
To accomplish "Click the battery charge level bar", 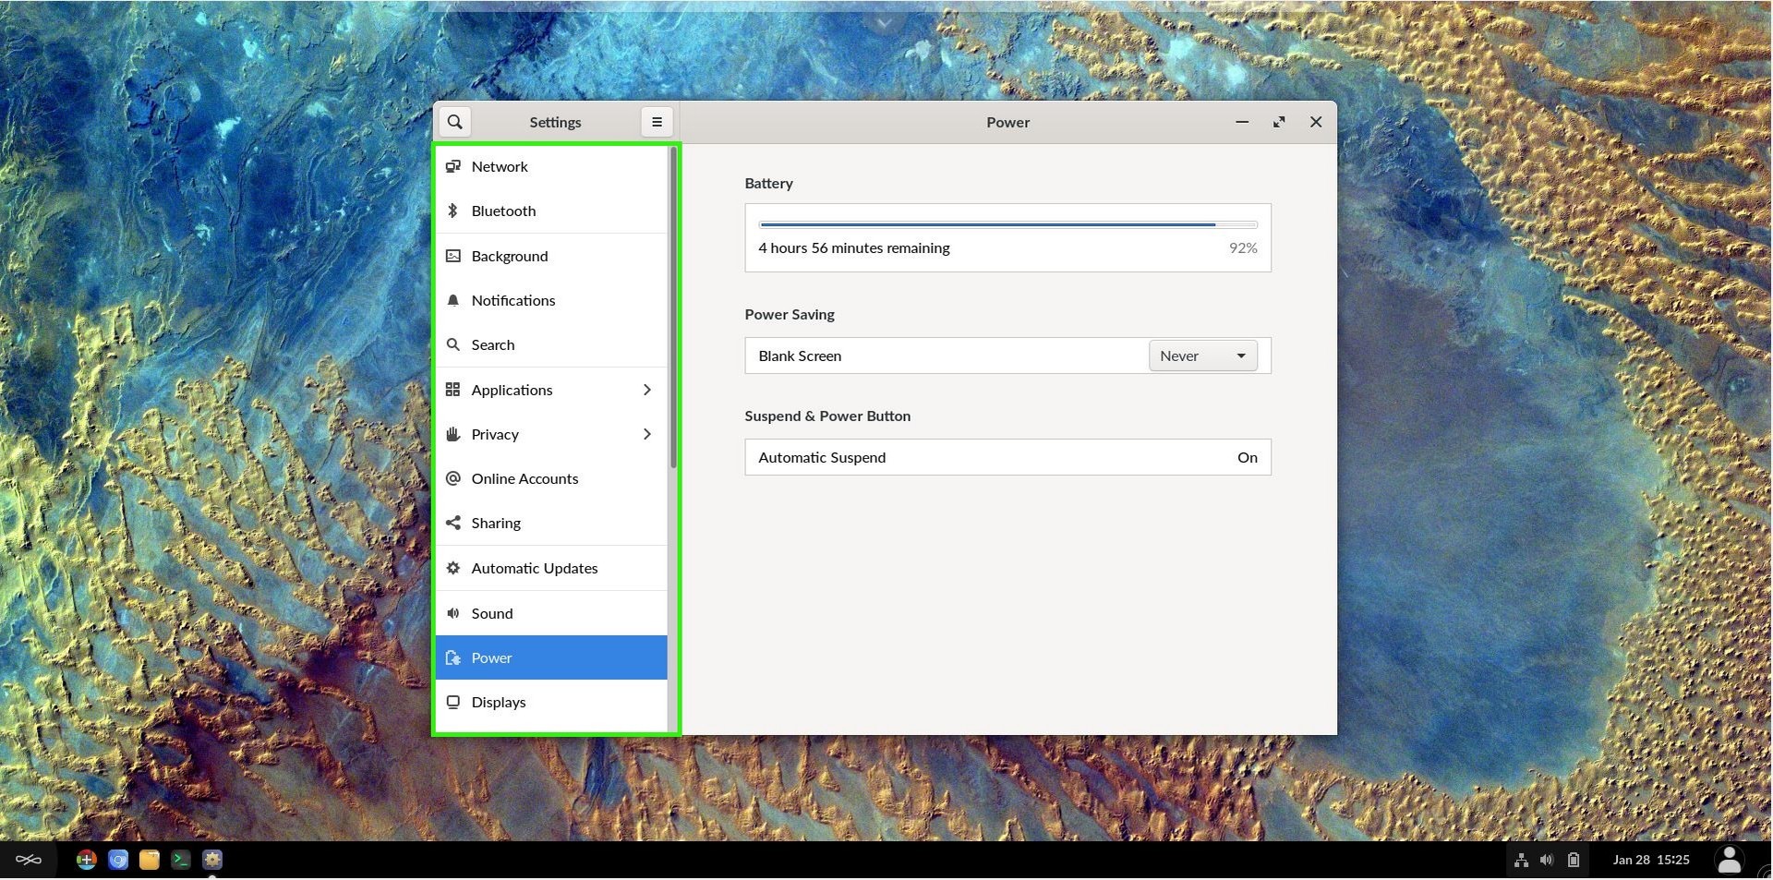I will point(1007,224).
